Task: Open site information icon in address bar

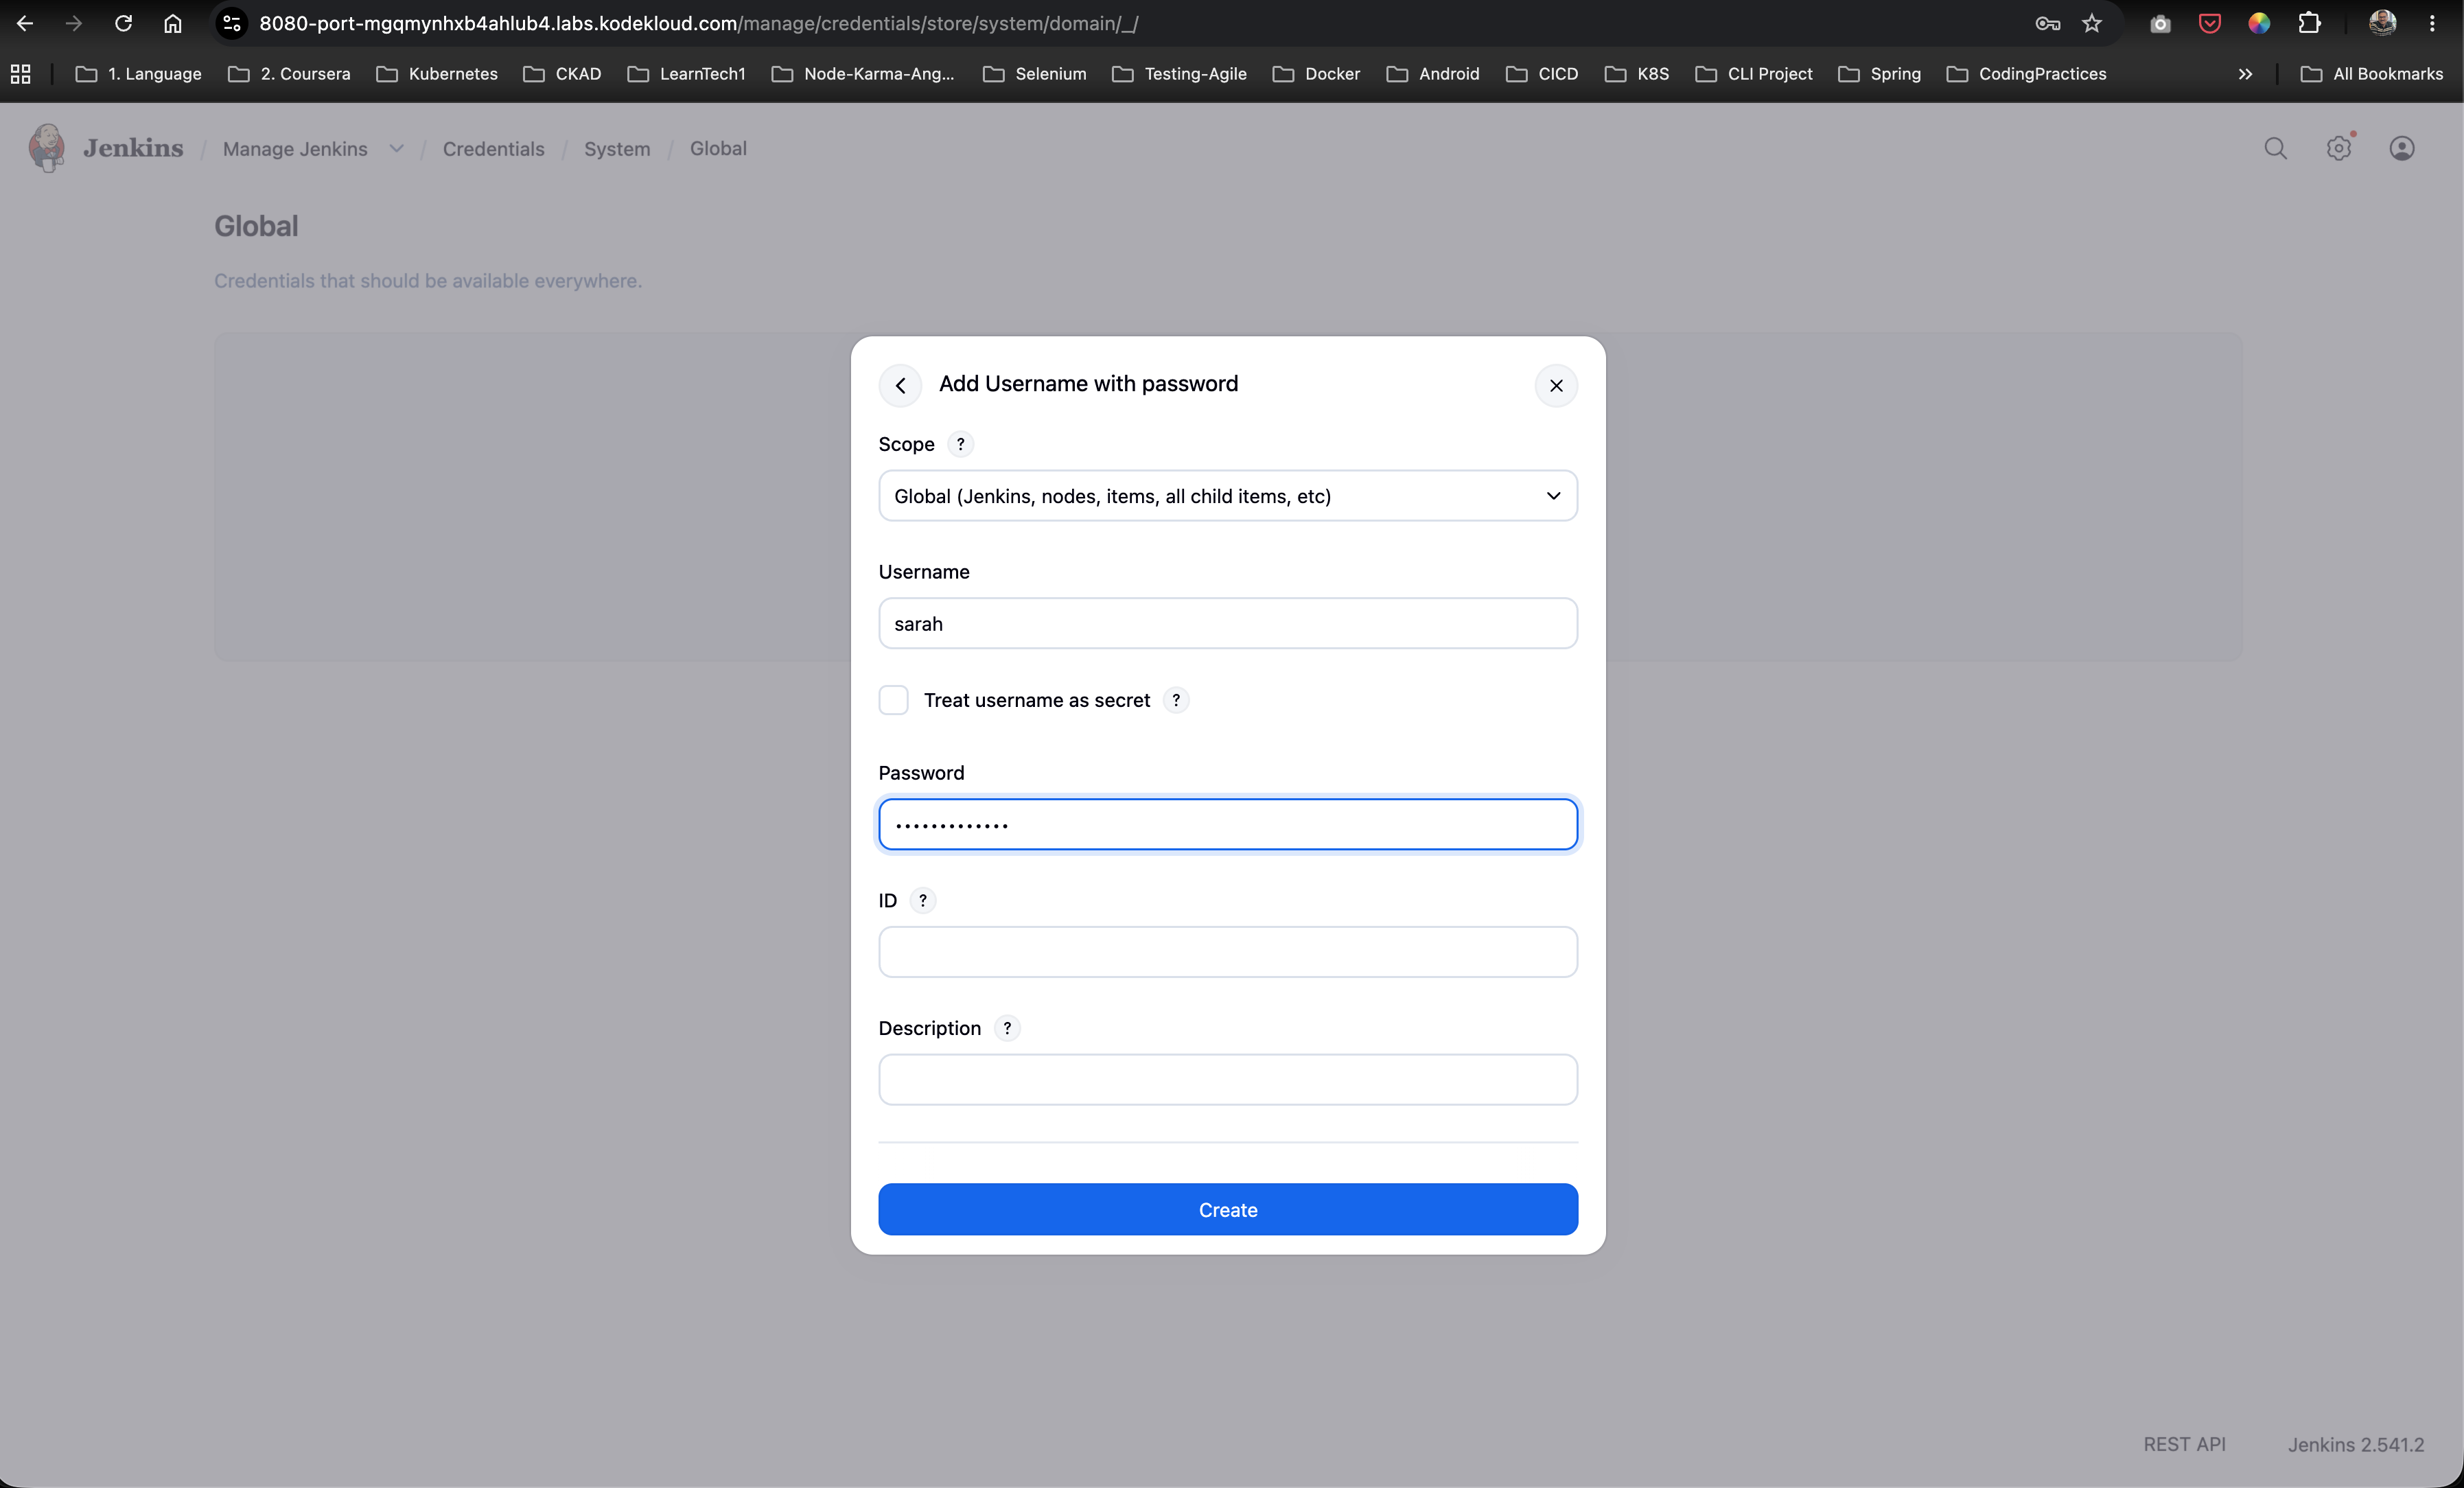Action: point(232,23)
